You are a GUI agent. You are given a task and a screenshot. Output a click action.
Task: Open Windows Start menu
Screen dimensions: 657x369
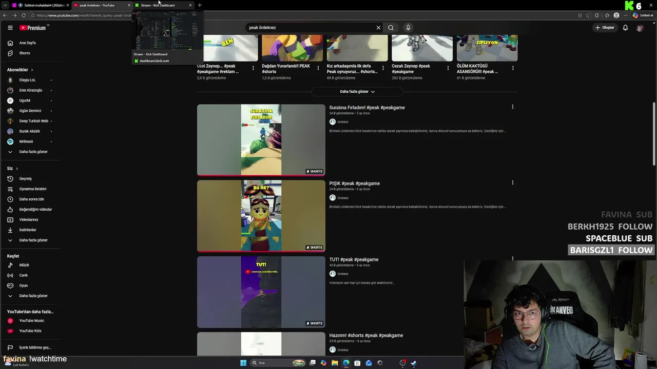point(243,363)
